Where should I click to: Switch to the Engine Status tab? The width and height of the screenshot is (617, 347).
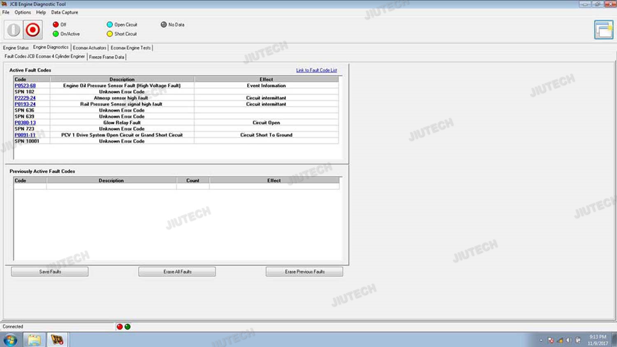(x=16, y=48)
